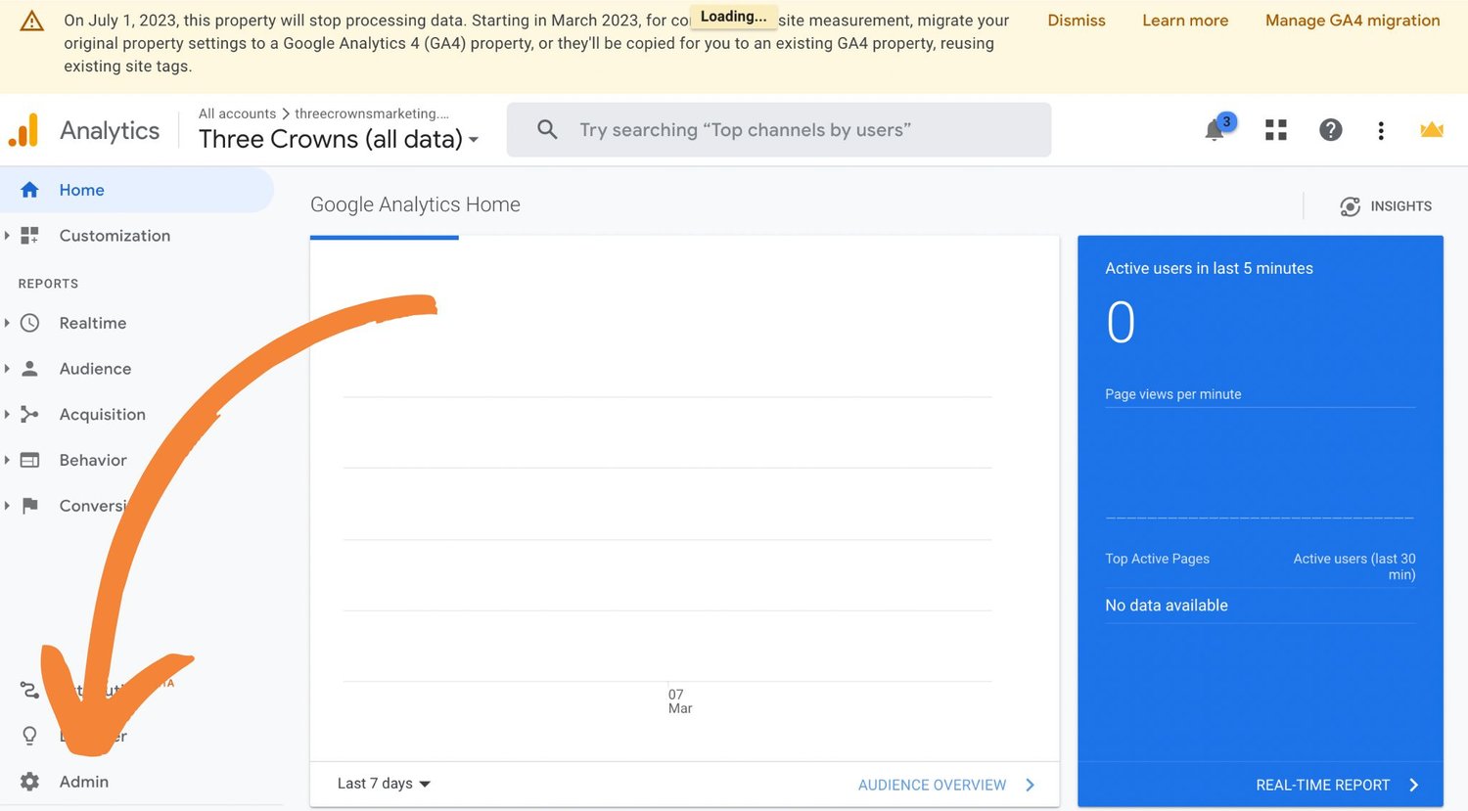The image size is (1468, 811).
Task: Click the Realtime clock icon
Action: (x=30, y=323)
